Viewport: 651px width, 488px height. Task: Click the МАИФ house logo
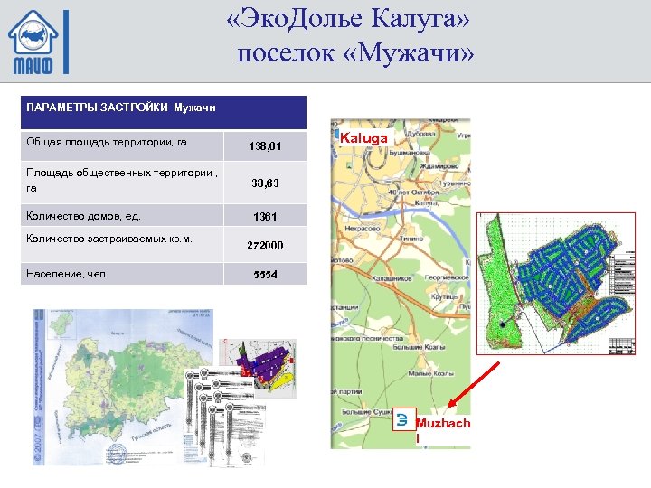coord(33,42)
